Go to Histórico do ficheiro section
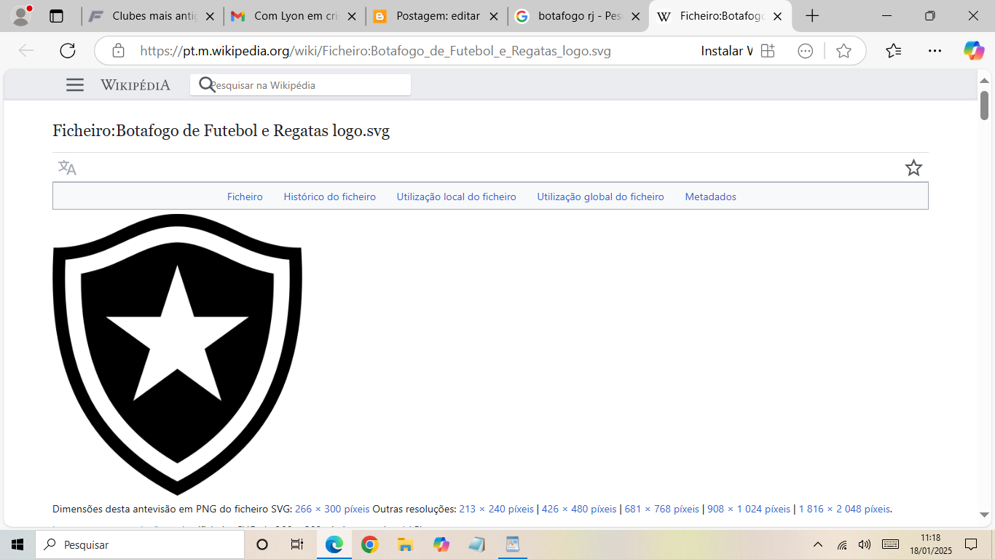 (330, 197)
